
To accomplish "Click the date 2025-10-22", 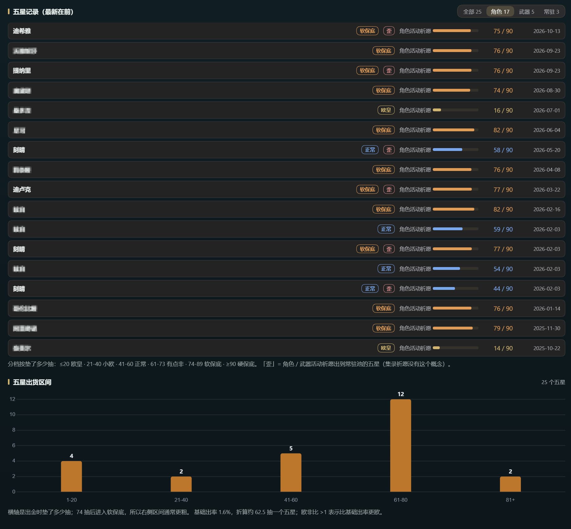I will click(x=547, y=348).
